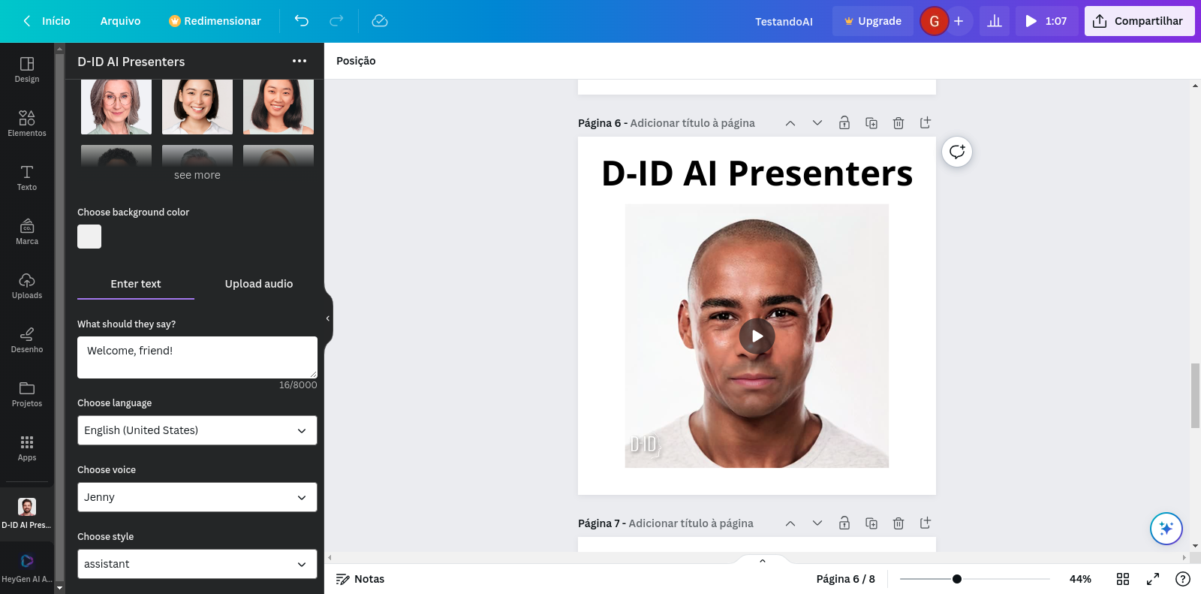The height and width of the screenshot is (594, 1201).
Task: Delete Página 6
Action: [898, 123]
